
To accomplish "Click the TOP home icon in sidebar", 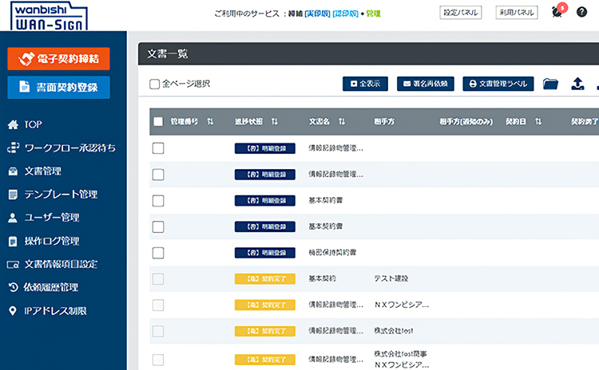I will (x=12, y=124).
